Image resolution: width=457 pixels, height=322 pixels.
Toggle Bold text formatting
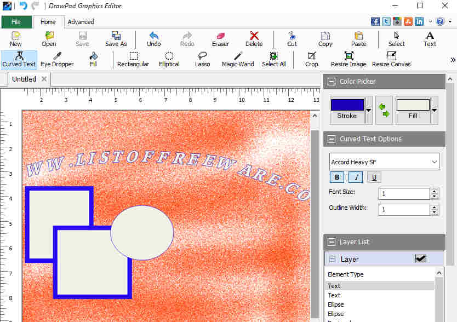click(337, 177)
